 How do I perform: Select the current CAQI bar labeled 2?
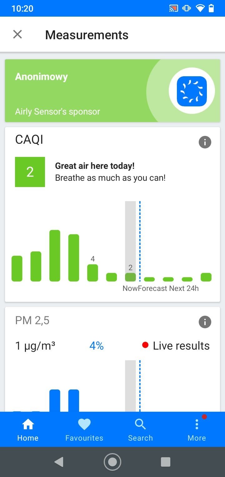tap(130, 277)
